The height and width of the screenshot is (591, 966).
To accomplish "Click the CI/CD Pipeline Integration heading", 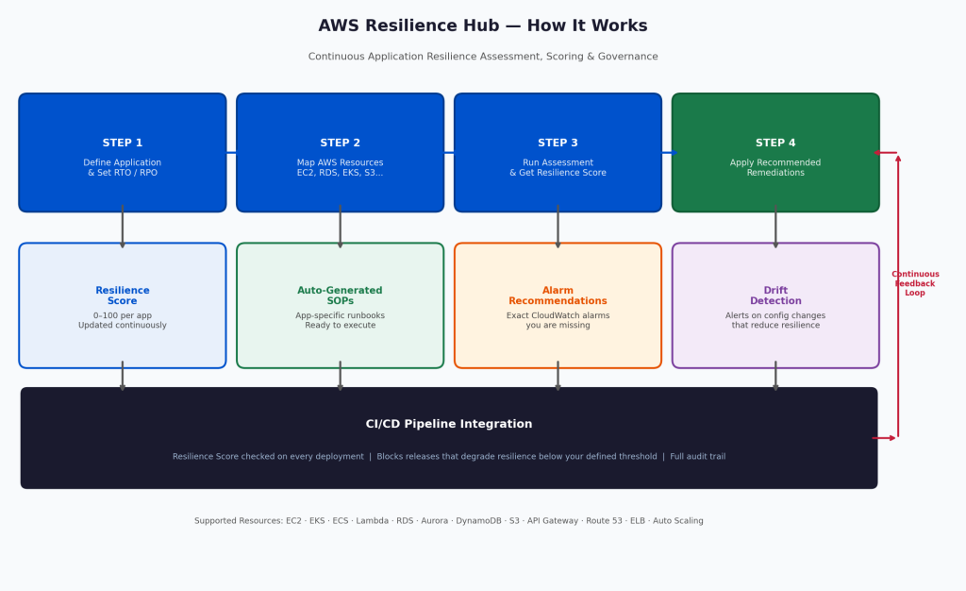I will (x=449, y=424).
